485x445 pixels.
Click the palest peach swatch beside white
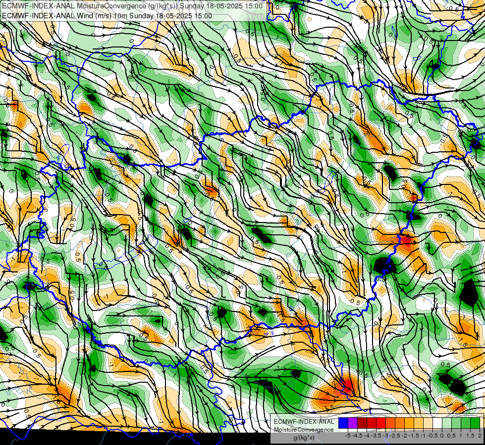428,423
